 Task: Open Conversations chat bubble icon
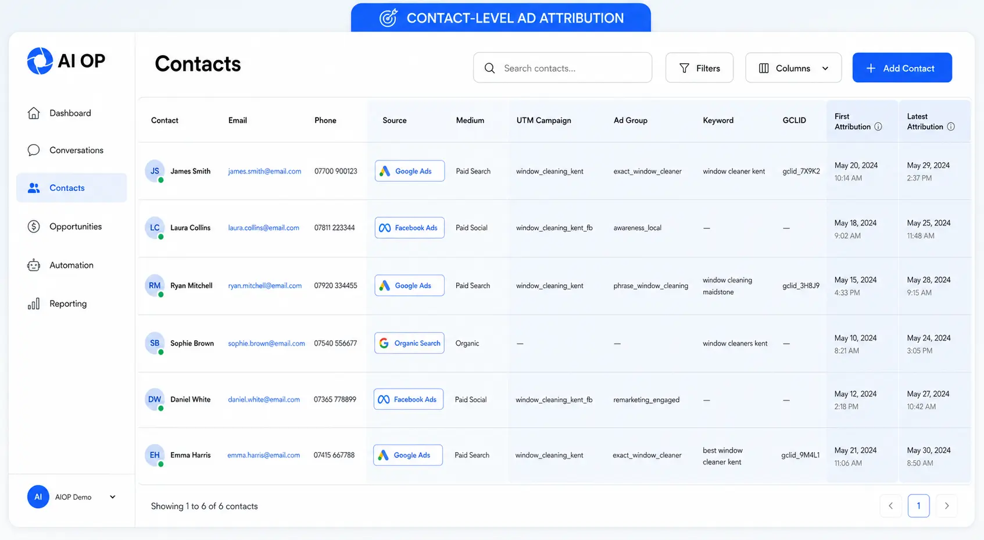[x=34, y=150]
